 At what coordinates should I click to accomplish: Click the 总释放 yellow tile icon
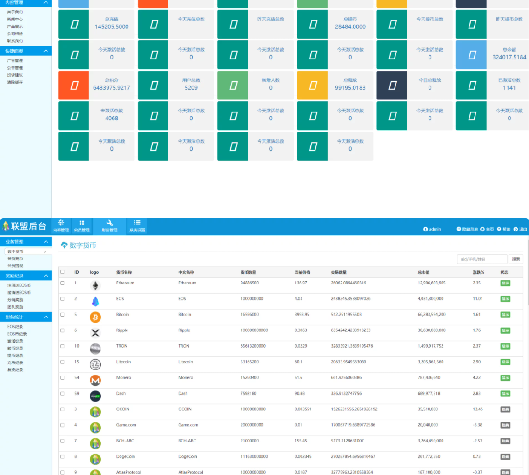point(312,86)
